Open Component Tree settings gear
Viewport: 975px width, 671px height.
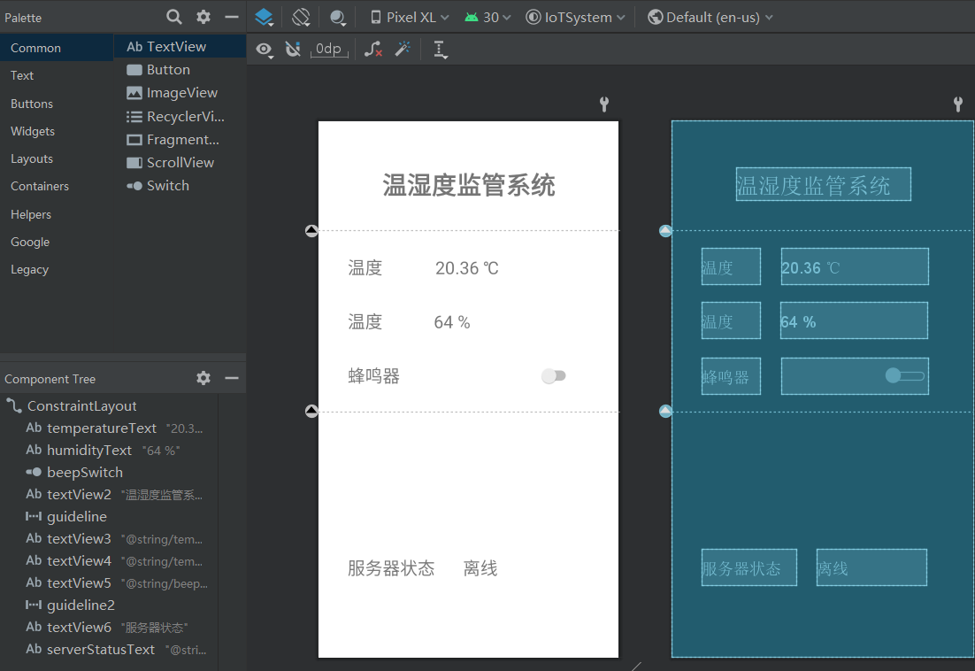(203, 378)
